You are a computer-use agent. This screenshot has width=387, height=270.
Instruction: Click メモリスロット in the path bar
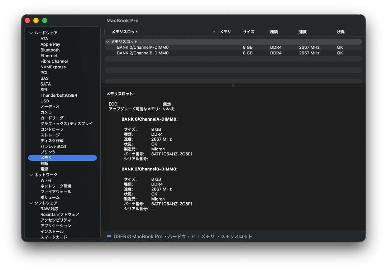pos(236,237)
